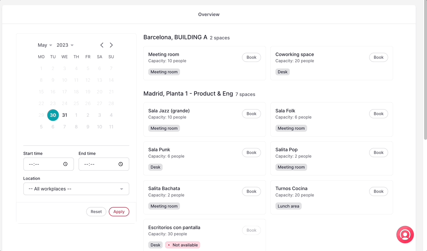
Task: Apply the selected filters
Action: click(119, 212)
